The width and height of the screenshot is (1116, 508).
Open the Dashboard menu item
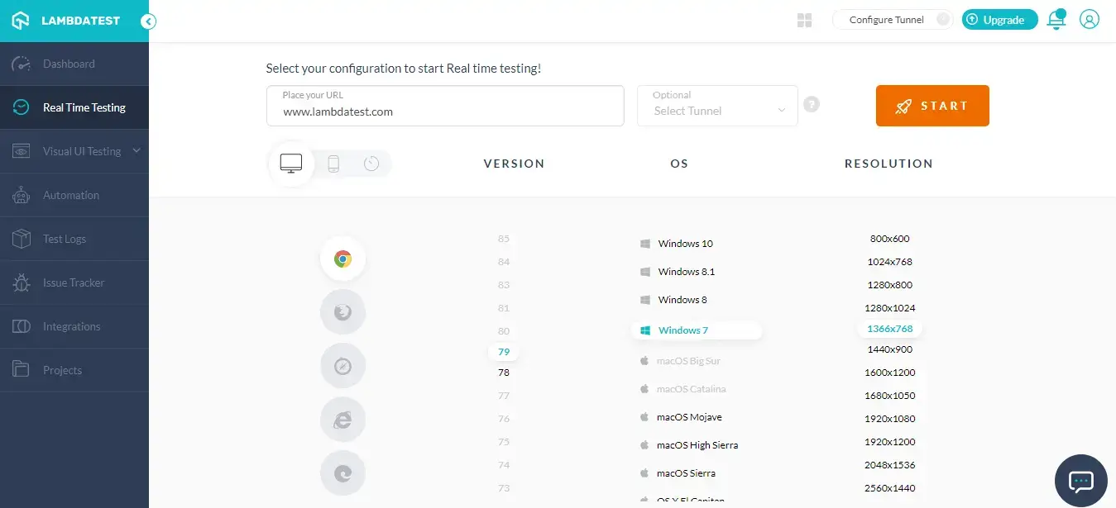coord(69,63)
